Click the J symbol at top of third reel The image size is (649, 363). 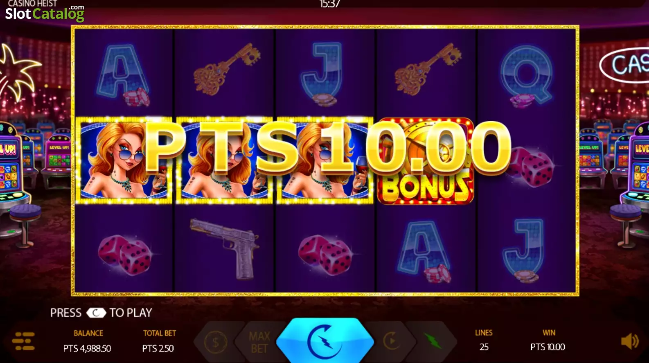point(322,74)
